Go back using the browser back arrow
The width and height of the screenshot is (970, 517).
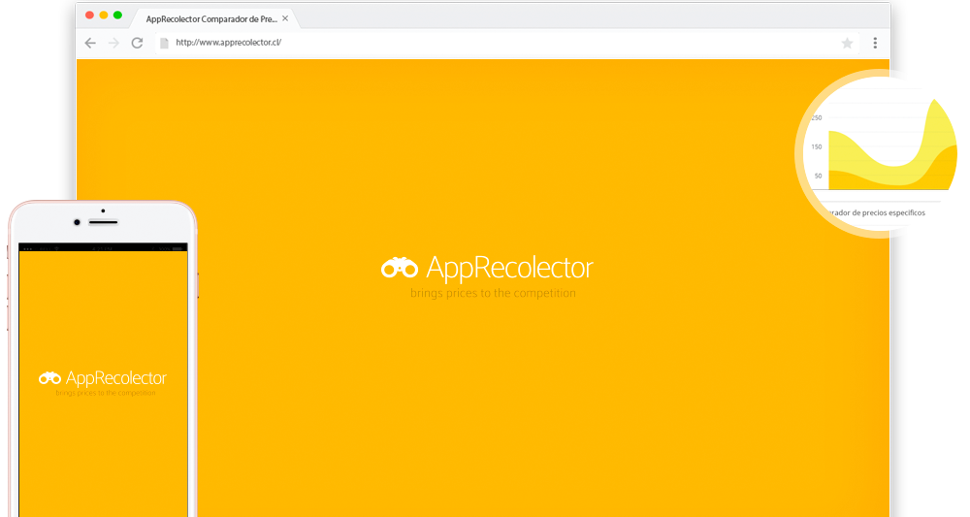tap(90, 43)
